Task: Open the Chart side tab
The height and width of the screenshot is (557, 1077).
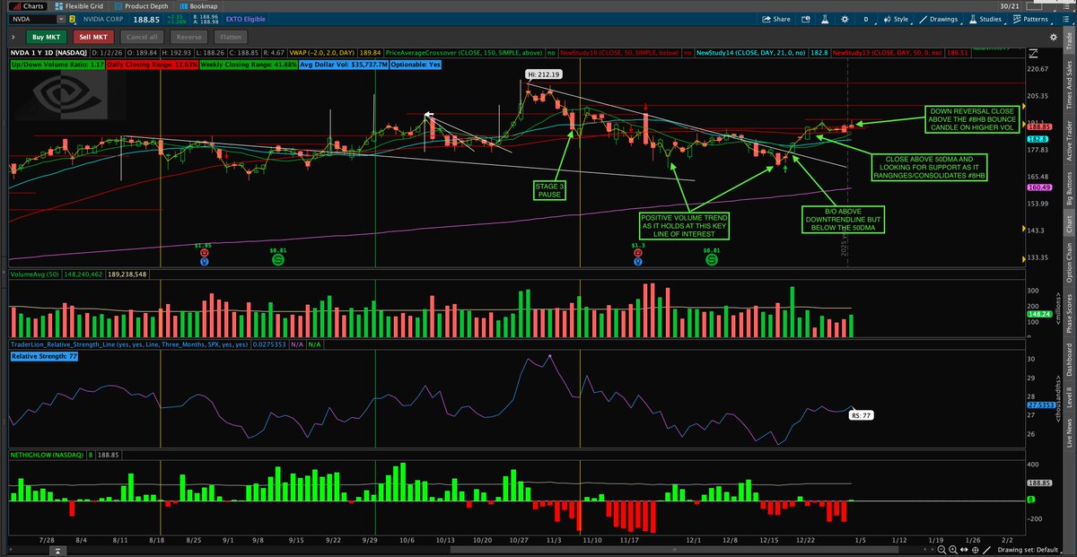Action: pos(1068,225)
